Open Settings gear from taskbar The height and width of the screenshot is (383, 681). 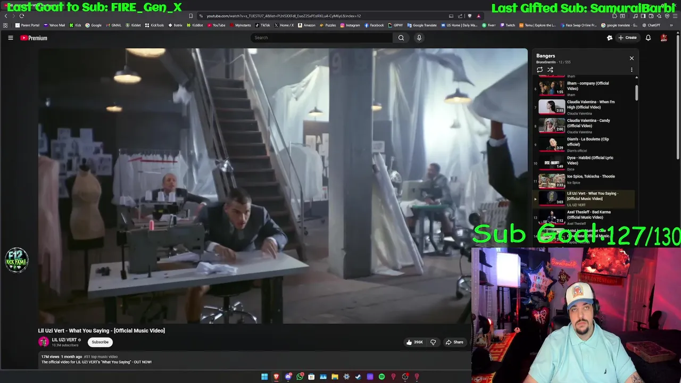pos(346,377)
